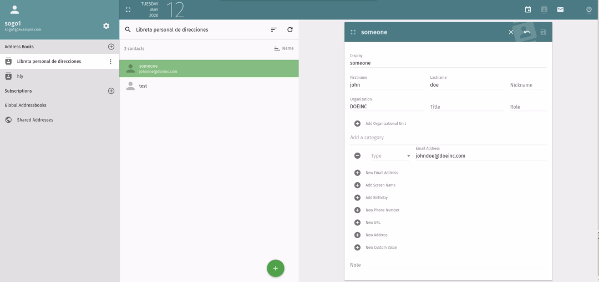Click the Role field

(529, 107)
